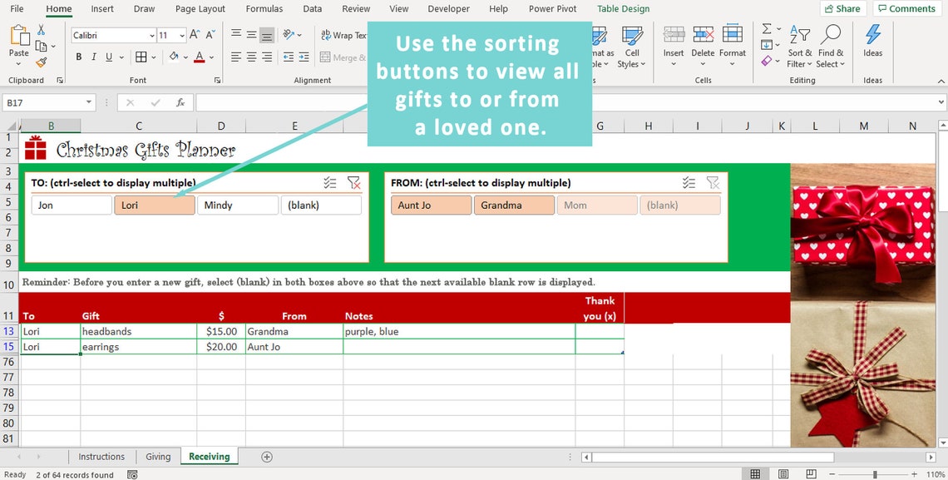Open the Giving sheet tab
948x480 pixels.
[158, 456]
